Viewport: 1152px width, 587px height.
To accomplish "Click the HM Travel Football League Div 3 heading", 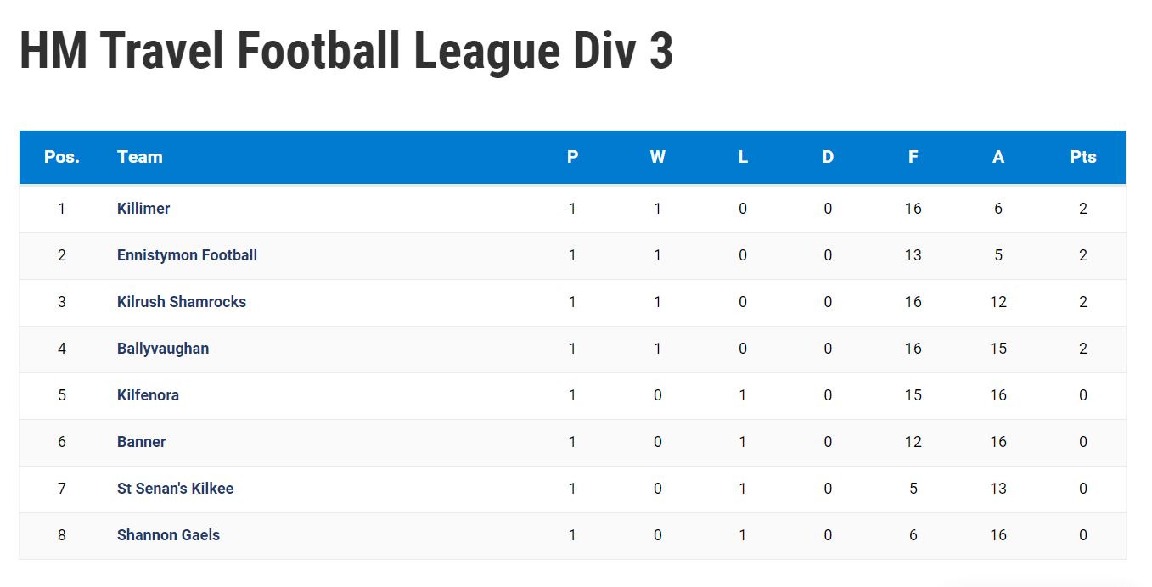I will coord(346,50).
